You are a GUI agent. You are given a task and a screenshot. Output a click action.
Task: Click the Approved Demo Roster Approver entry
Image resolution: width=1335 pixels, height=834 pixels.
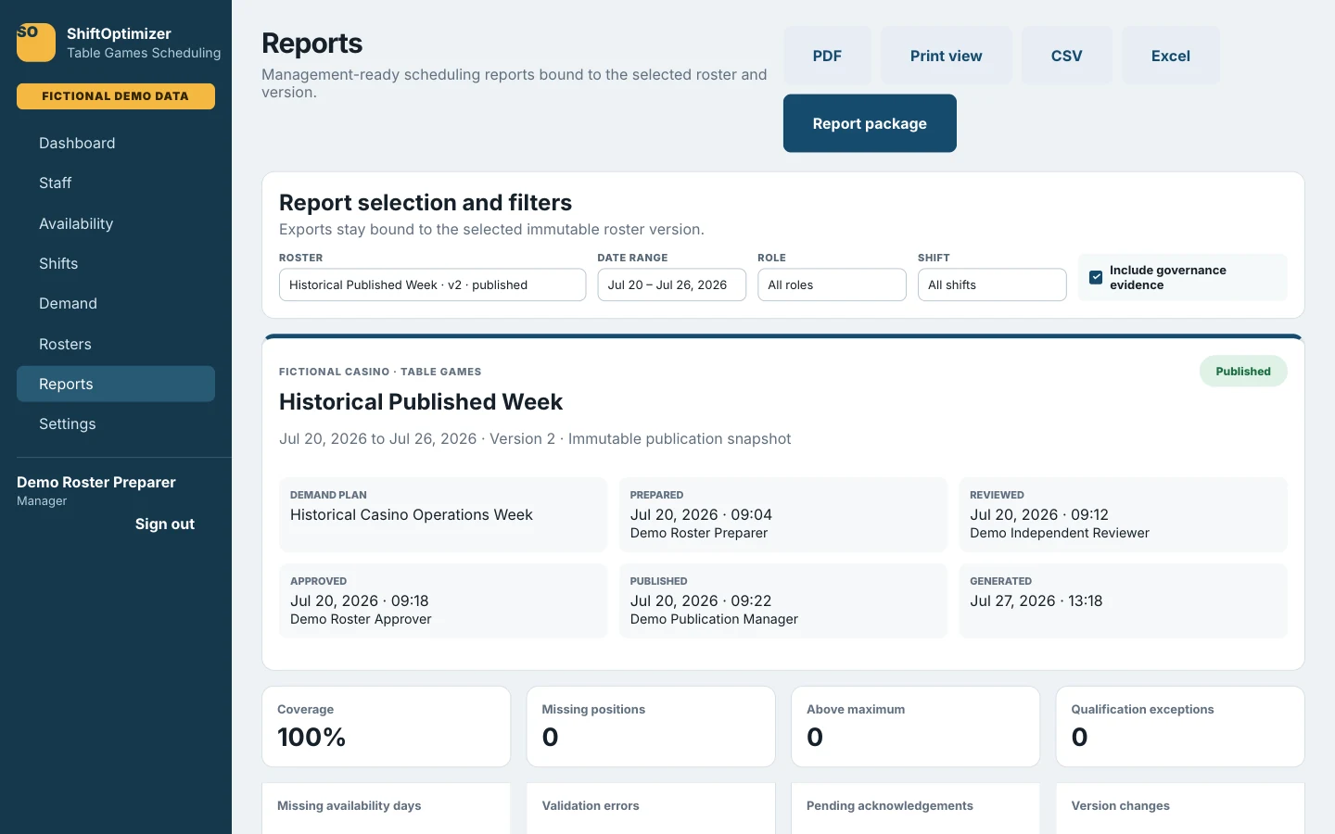pos(361,619)
